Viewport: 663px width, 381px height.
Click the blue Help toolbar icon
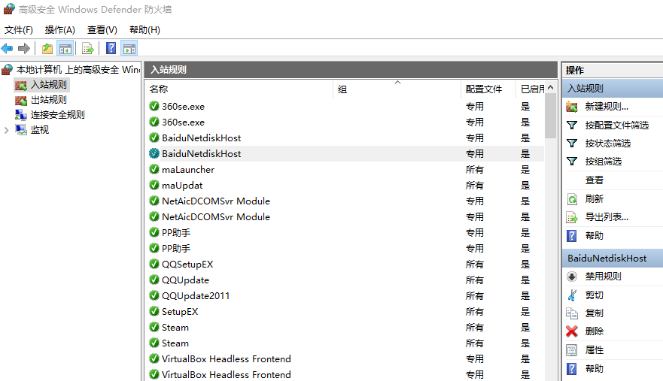[111, 49]
